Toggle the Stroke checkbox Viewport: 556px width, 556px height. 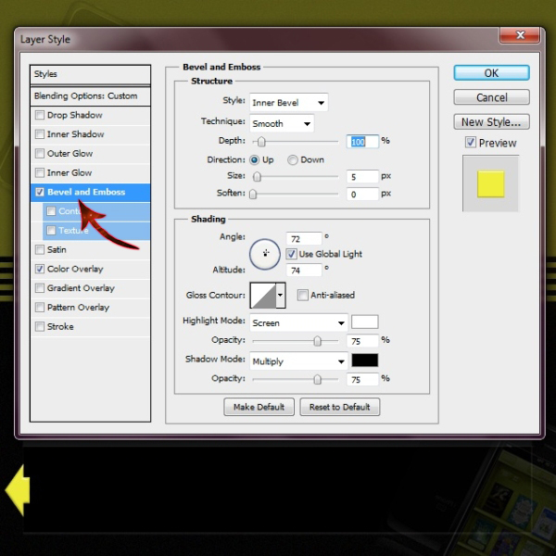click(40, 326)
